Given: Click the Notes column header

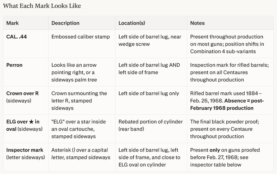Looking at the screenshot, I should (197, 23).
